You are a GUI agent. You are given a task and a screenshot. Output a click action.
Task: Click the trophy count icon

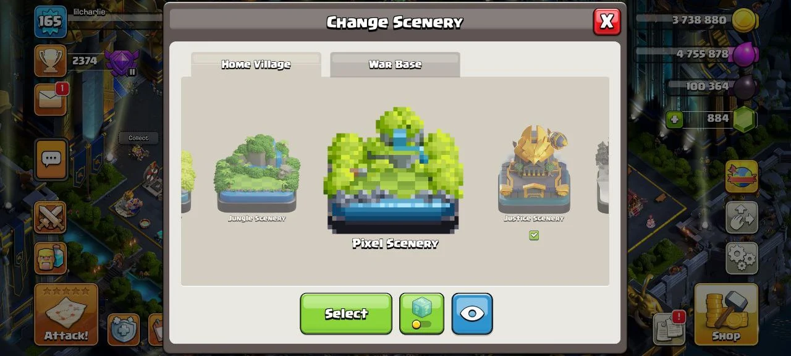(50, 61)
